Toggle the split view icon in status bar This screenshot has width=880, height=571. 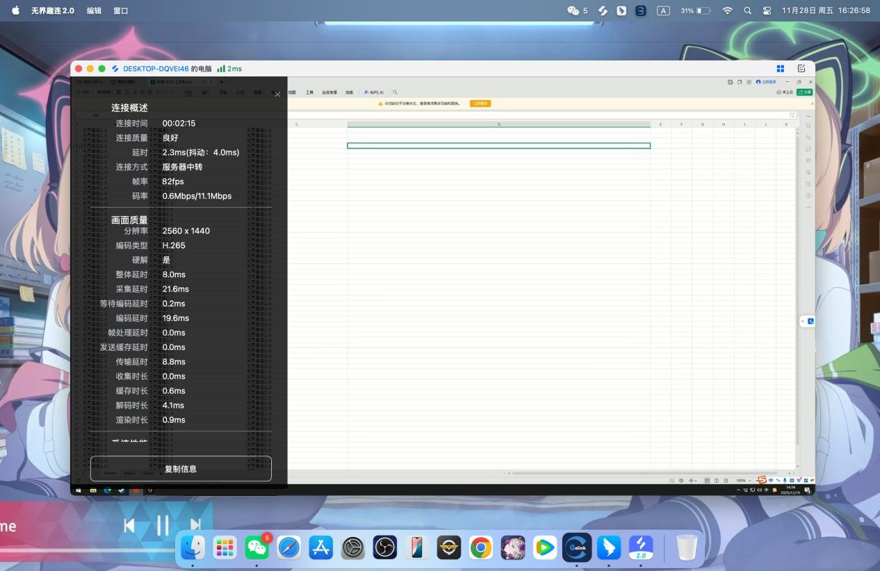[717, 480]
